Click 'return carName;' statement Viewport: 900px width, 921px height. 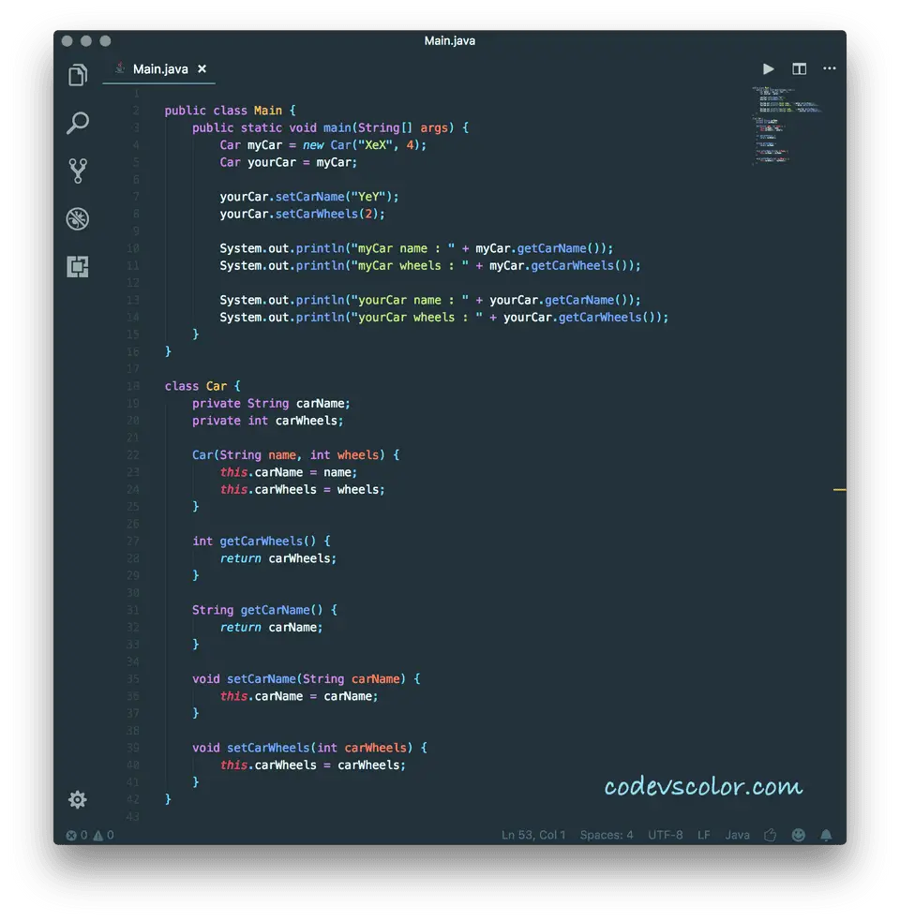click(271, 628)
